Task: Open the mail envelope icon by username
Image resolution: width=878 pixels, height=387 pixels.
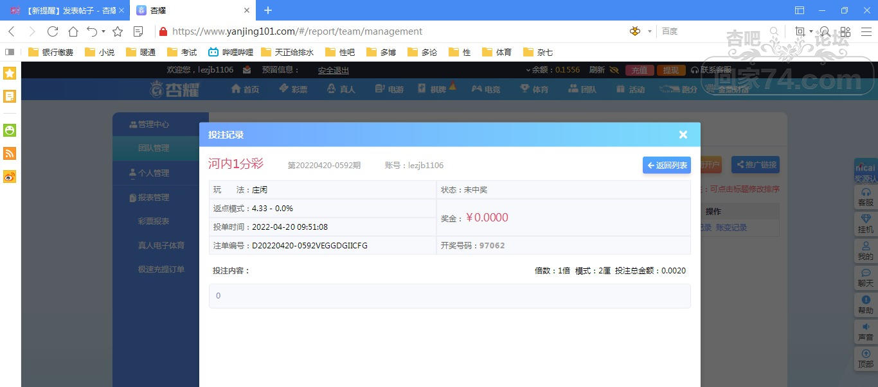Action: 247,70
